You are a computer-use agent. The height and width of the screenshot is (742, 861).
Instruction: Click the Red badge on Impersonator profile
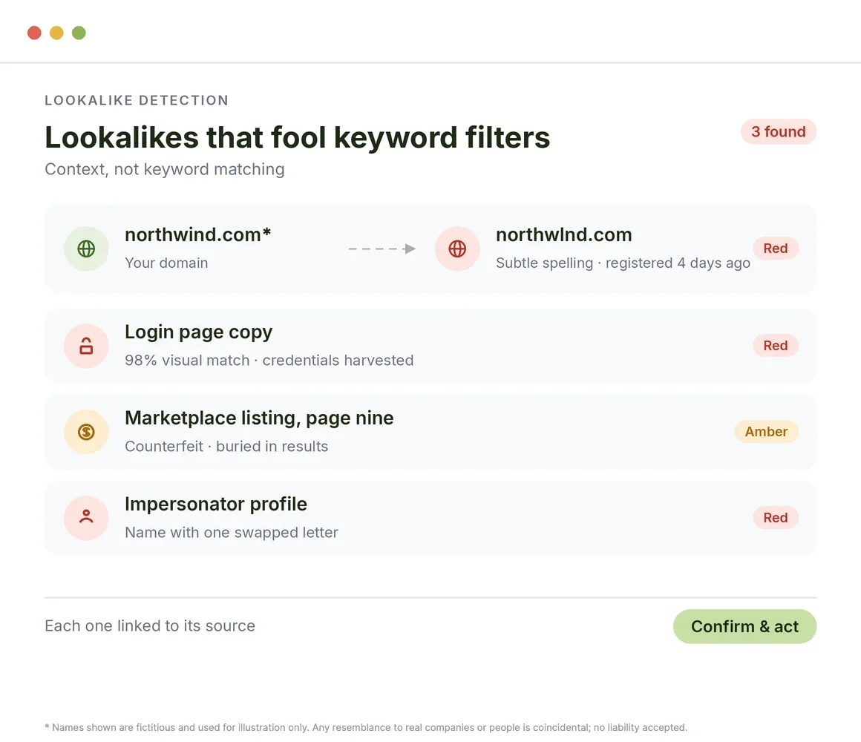tap(776, 517)
